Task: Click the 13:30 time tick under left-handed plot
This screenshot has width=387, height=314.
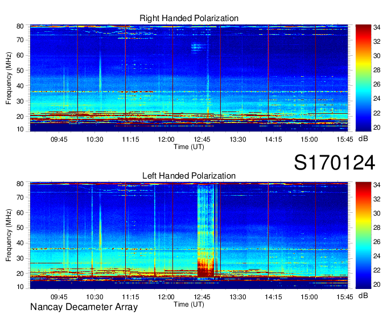Action: point(238,297)
